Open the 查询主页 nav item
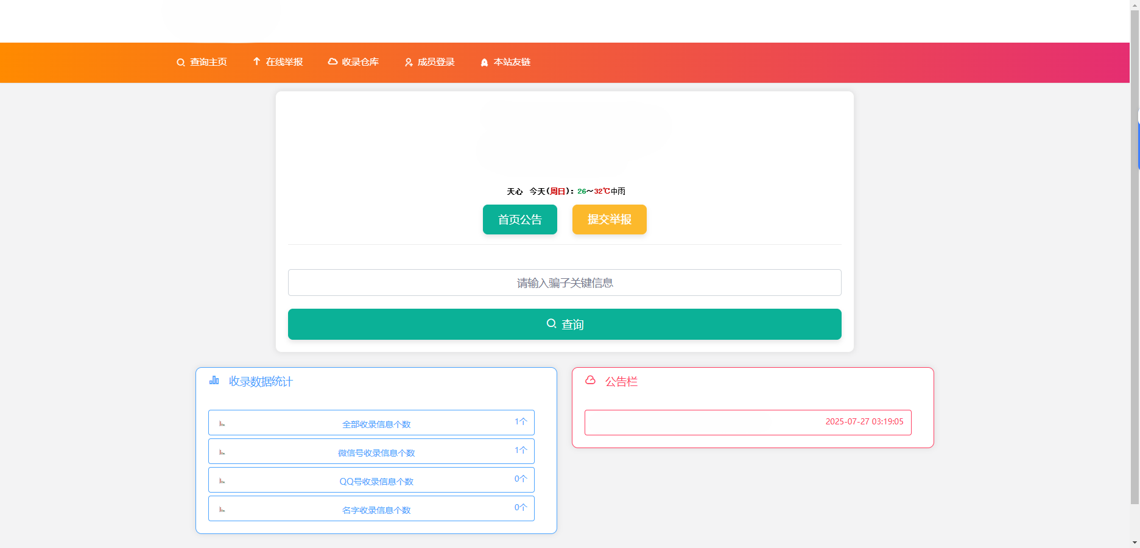The image size is (1140, 548). click(202, 62)
